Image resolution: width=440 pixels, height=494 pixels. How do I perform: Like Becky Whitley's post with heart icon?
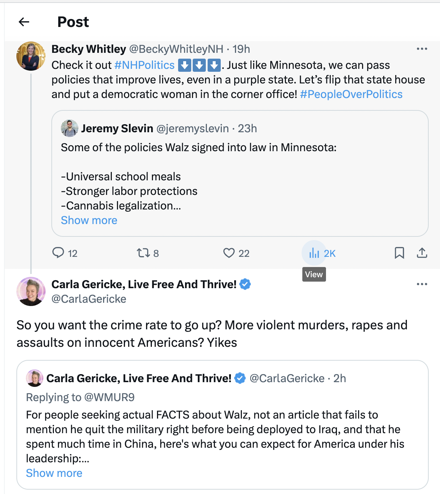pyautogui.click(x=229, y=253)
